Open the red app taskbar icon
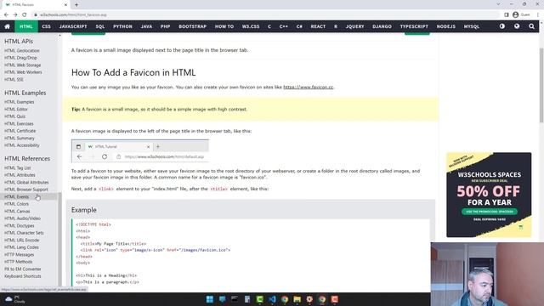Image resolution: width=544 pixels, height=306 pixels. coord(334,299)
